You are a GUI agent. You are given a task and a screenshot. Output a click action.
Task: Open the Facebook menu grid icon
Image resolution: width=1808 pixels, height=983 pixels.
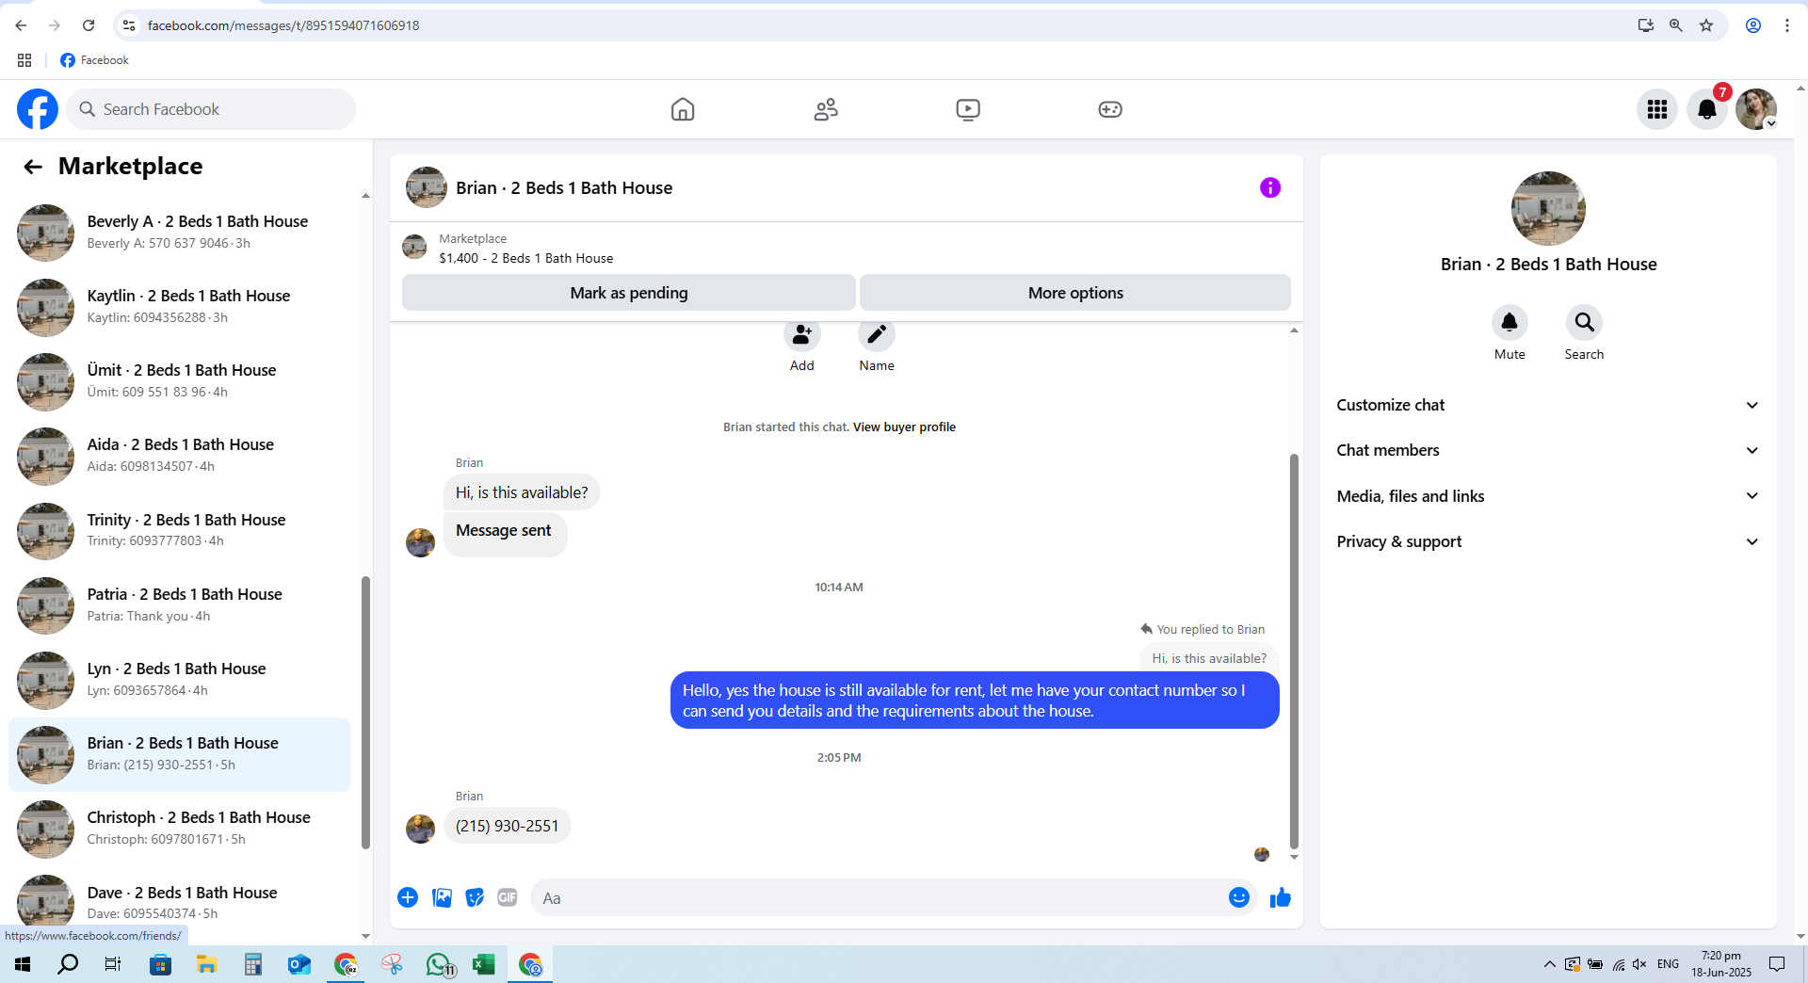click(x=1657, y=109)
